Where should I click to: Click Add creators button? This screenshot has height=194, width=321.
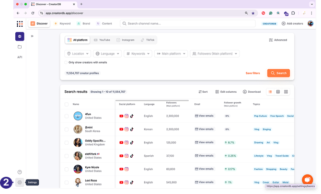[292, 24]
